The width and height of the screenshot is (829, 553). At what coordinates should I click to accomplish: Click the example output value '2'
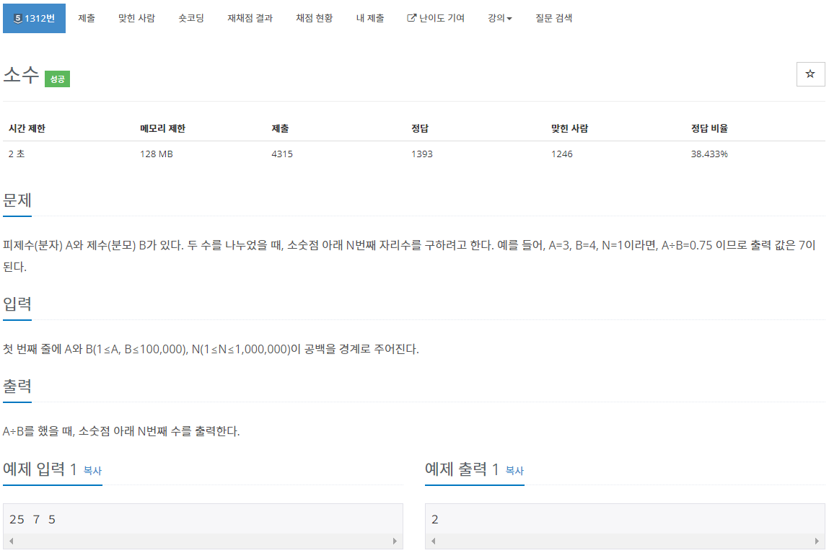pos(434,520)
